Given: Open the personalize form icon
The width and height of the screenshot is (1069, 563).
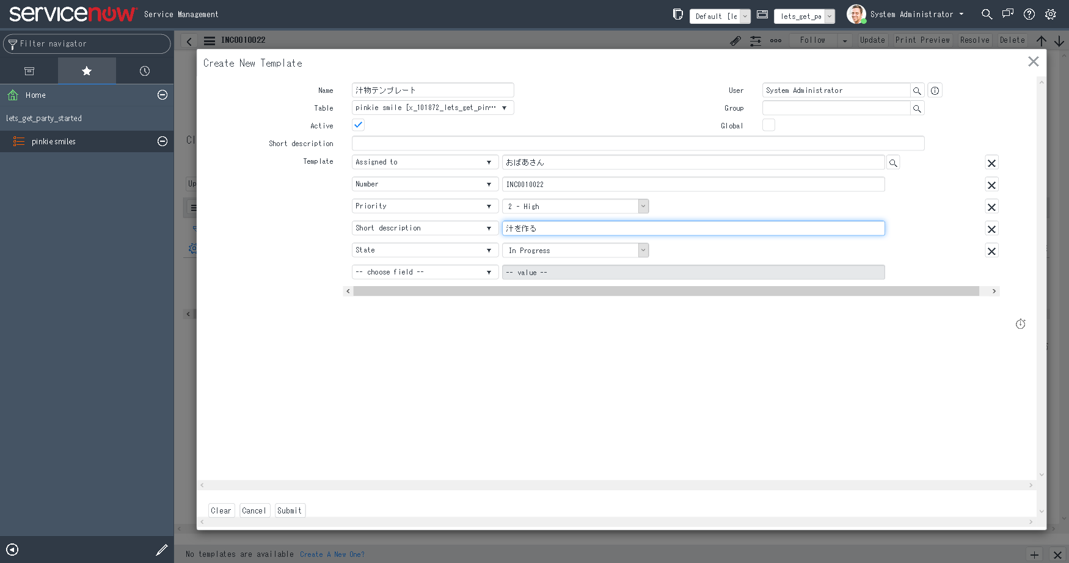Looking at the screenshot, I should coord(756,40).
